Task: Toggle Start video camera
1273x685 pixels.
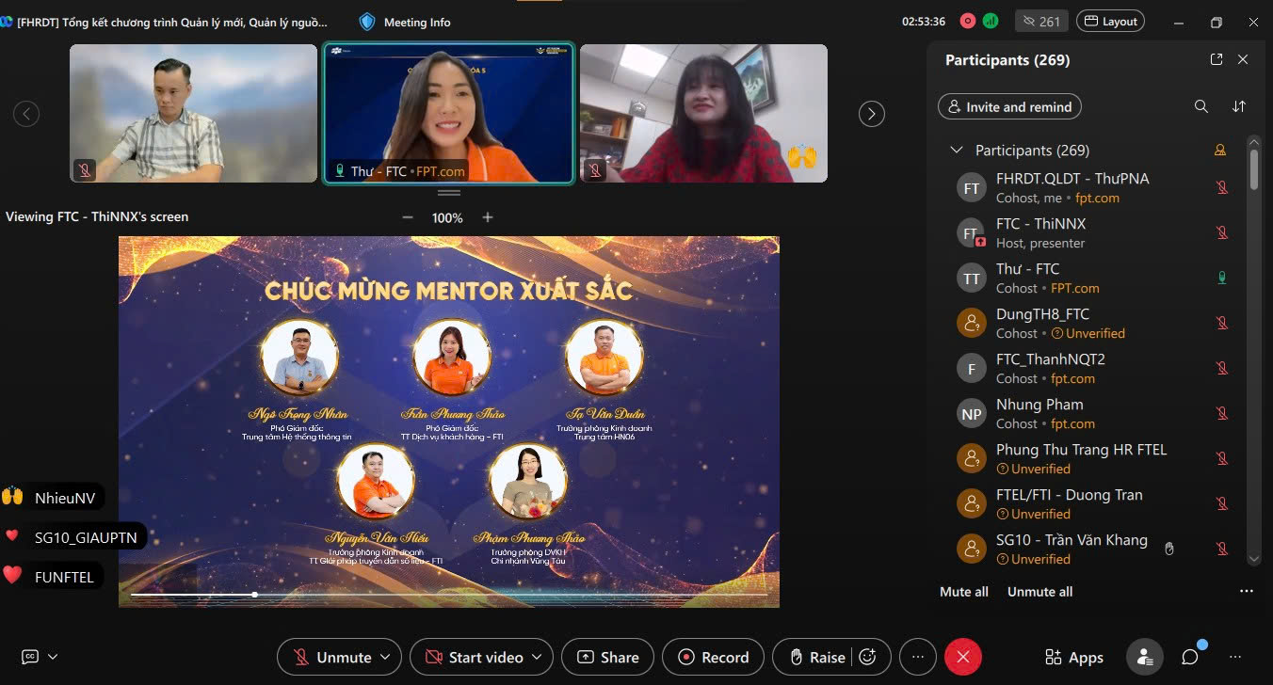Action: [x=475, y=657]
